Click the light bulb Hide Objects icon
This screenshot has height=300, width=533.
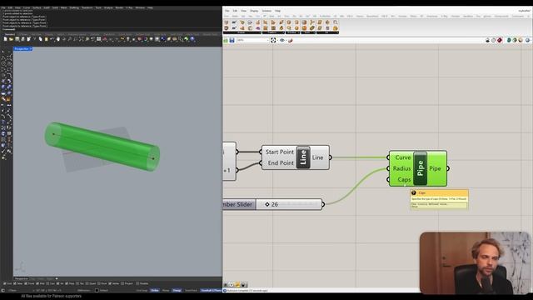point(127,39)
